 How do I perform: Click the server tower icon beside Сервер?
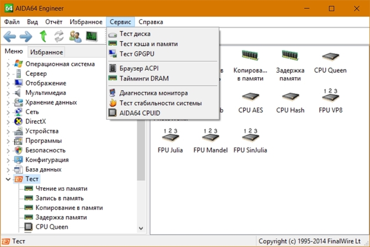click(18, 73)
